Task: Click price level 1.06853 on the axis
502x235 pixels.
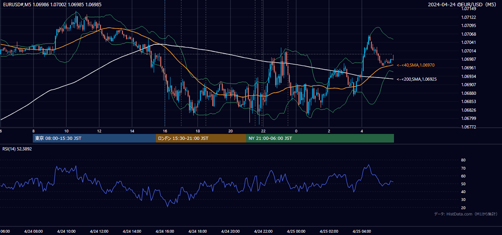Action: coord(469,101)
